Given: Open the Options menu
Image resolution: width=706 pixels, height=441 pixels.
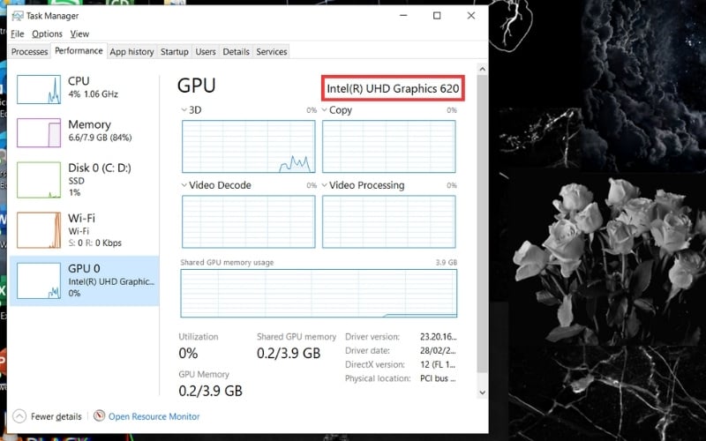Looking at the screenshot, I should [47, 34].
